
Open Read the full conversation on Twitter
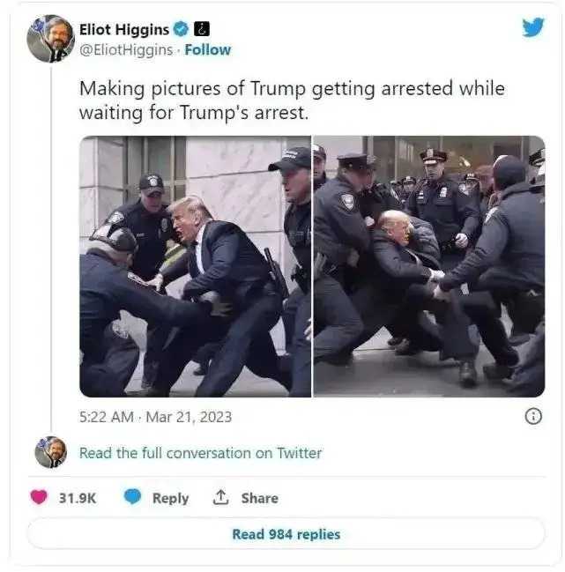click(201, 453)
